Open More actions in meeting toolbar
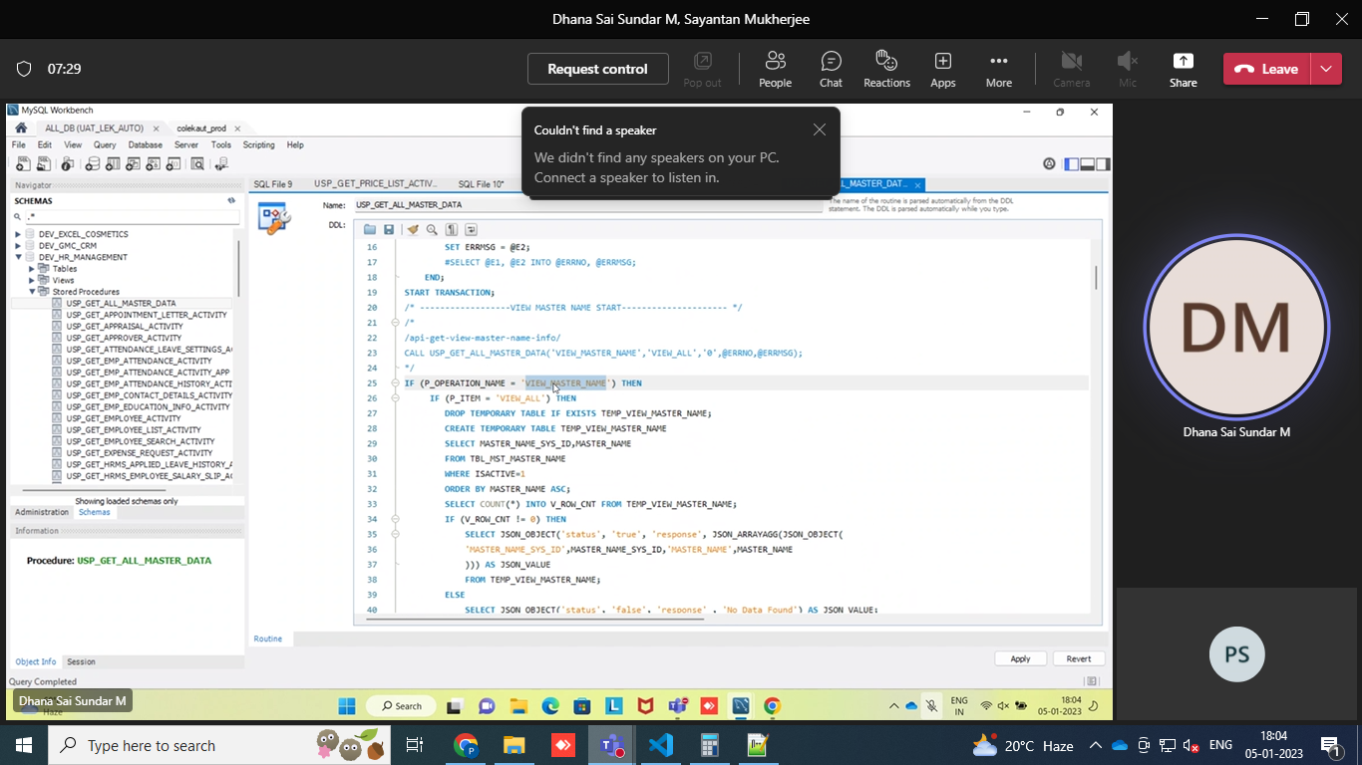 (998, 69)
